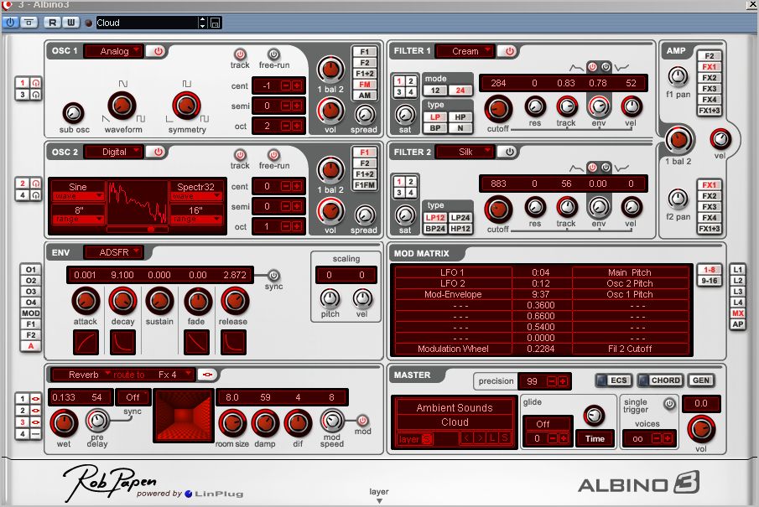Select the Main Pitch destination row

pyautogui.click(x=630, y=272)
